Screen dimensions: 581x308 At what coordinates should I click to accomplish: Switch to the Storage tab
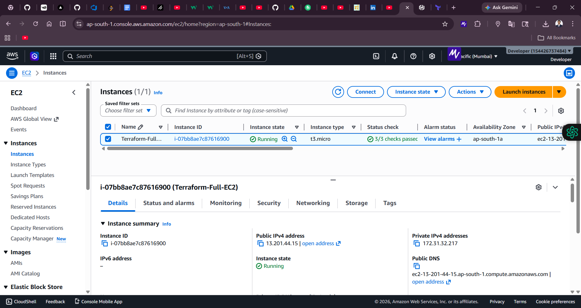pyautogui.click(x=356, y=203)
